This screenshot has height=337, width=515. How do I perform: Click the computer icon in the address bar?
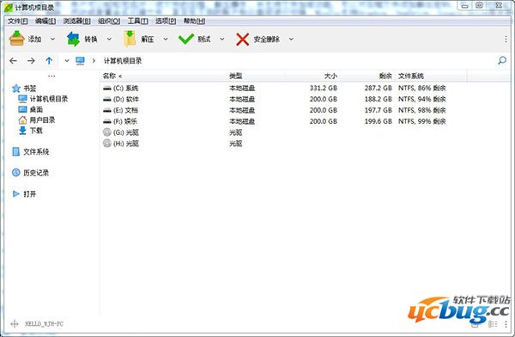[80, 60]
